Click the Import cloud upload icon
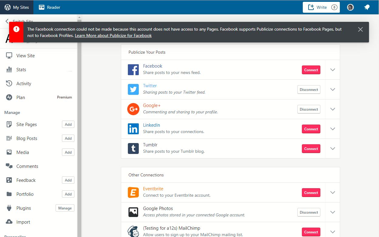The height and width of the screenshot is (237, 379). pyautogui.click(x=9, y=222)
